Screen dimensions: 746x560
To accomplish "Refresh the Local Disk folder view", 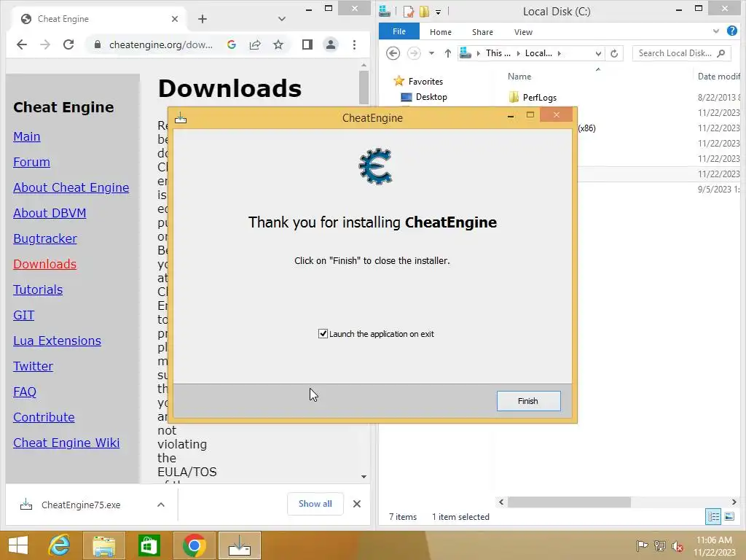I will click(x=614, y=54).
